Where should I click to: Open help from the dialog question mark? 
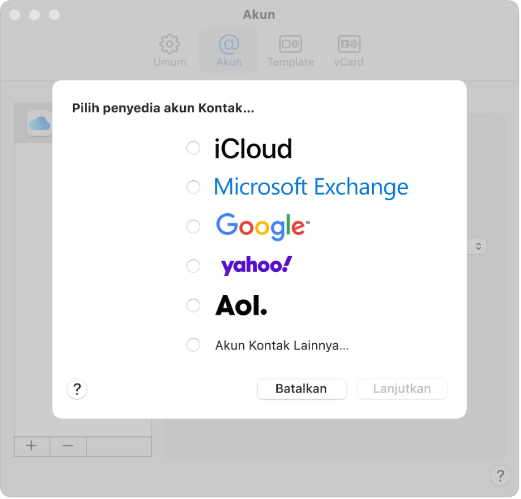[x=77, y=389]
